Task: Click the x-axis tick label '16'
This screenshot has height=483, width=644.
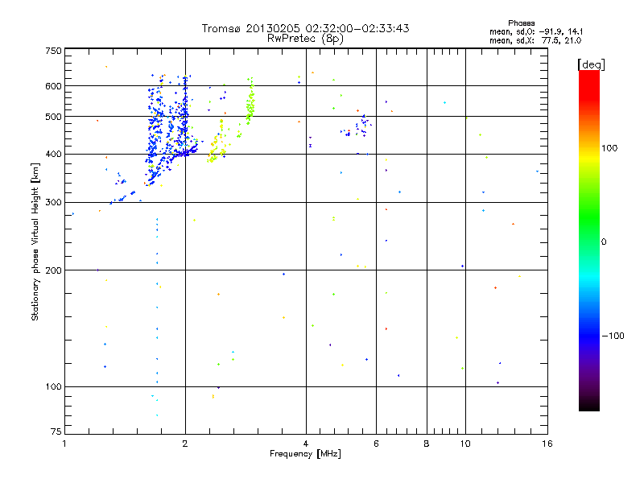Action: click(547, 444)
